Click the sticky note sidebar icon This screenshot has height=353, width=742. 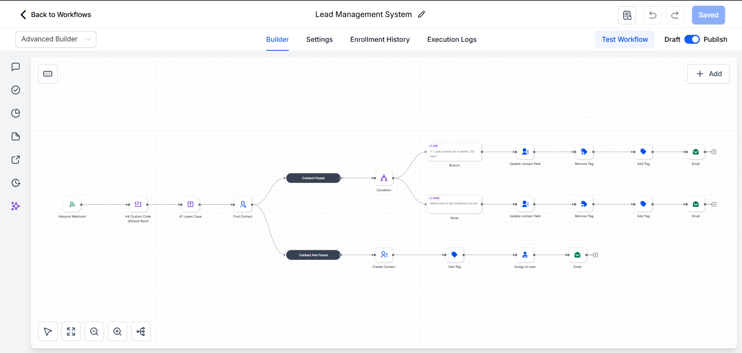click(x=15, y=137)
